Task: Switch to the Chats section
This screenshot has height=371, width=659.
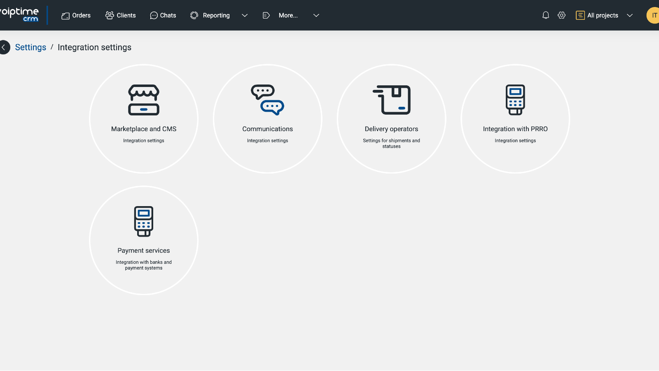Action: coord(163,15)
